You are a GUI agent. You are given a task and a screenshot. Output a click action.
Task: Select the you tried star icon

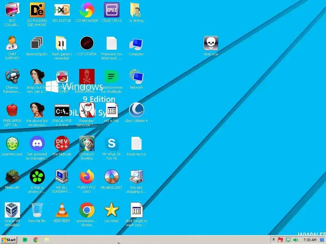(111, 213)
